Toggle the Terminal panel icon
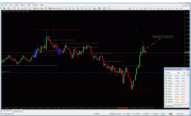The image size is (191, 116). tap(26, 8)
